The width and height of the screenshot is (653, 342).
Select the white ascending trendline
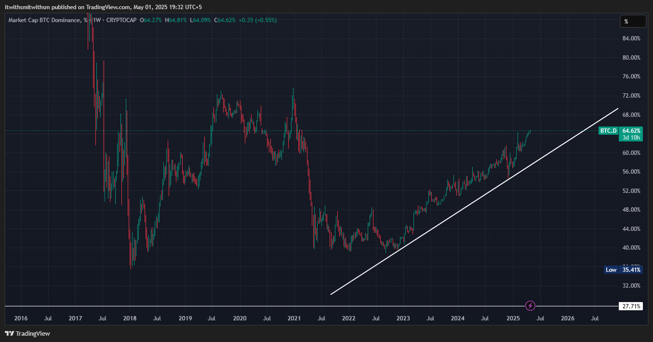point(474,201)
